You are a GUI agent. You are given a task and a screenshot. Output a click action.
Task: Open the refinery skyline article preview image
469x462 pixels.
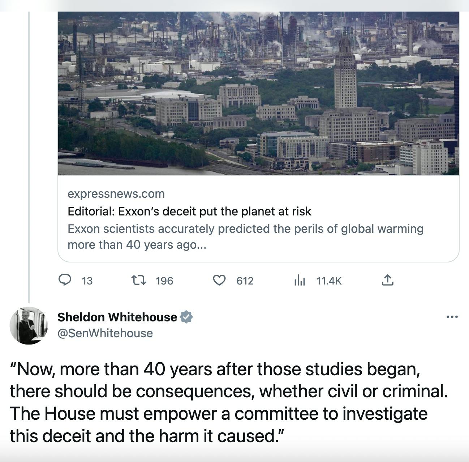tap(258, 93)
